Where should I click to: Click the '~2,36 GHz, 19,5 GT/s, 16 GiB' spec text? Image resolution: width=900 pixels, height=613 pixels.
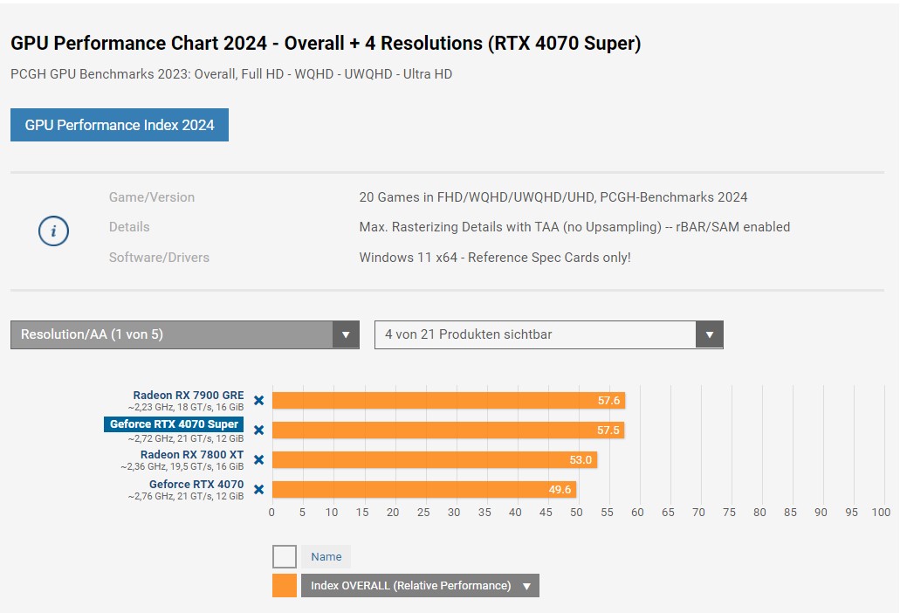tap(182, 466)
